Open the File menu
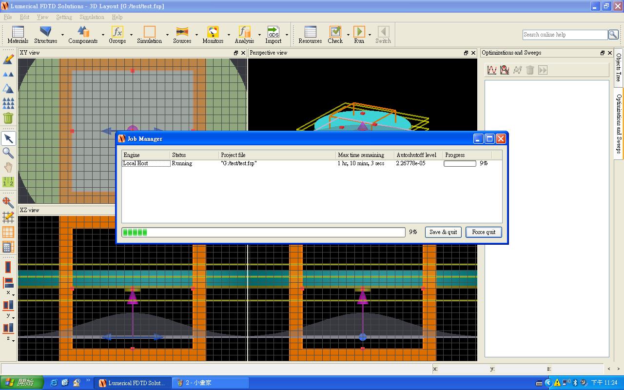This screenshot has width=624, height=390. tap(8, 17)
